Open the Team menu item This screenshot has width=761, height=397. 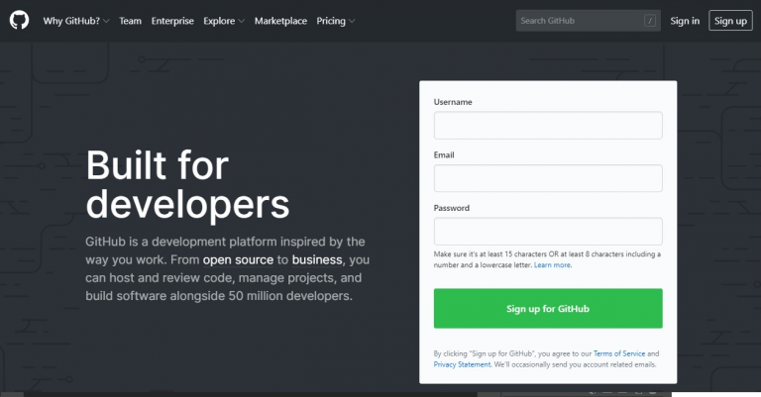(x=130, y=21)
